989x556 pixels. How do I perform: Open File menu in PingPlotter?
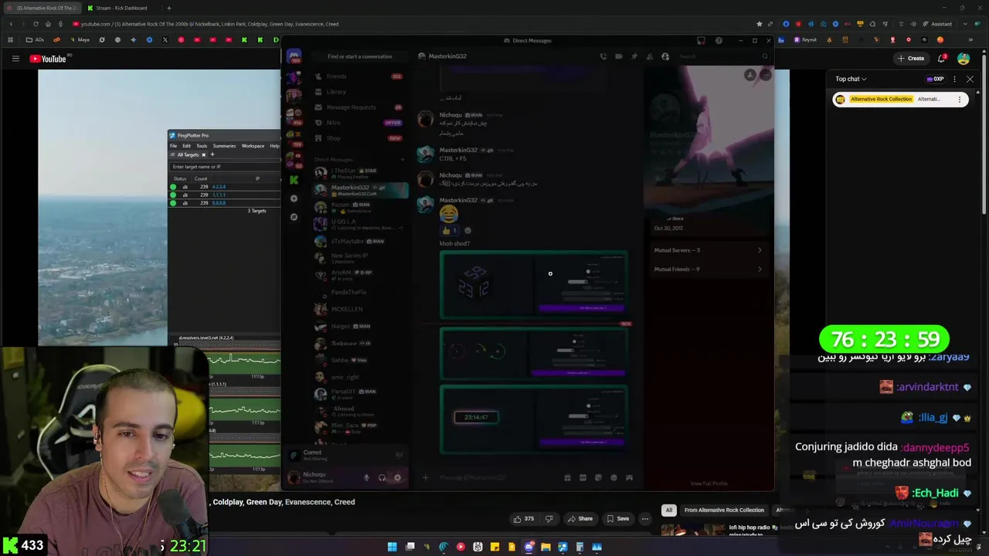[174, 145]
